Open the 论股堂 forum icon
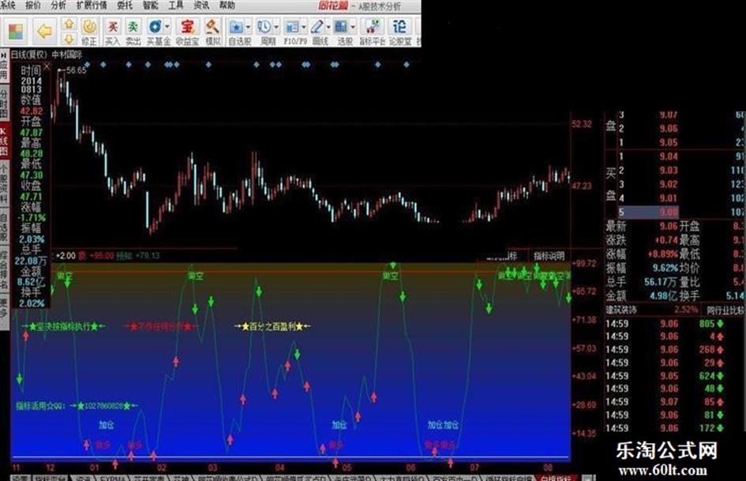 pyautogui.click(x=399, y=32)
